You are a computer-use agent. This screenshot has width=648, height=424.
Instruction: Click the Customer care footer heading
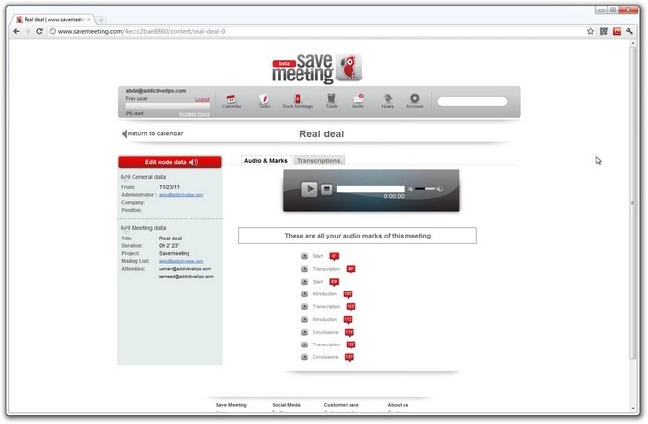[342, 405]
